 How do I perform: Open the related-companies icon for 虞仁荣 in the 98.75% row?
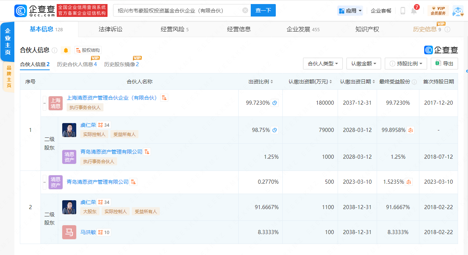coord(104,125)
